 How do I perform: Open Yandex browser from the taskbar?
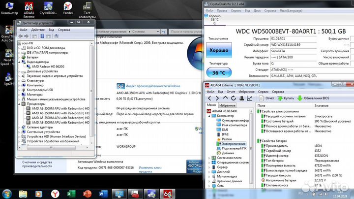(x=55, y=193)
